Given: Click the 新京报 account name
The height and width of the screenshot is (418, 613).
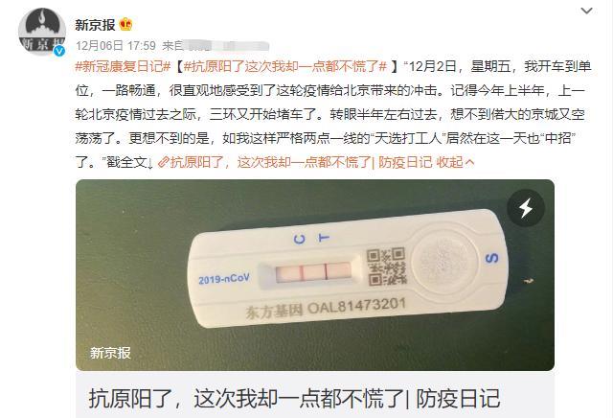Looking at the screenshot, I should pos(95,25).
